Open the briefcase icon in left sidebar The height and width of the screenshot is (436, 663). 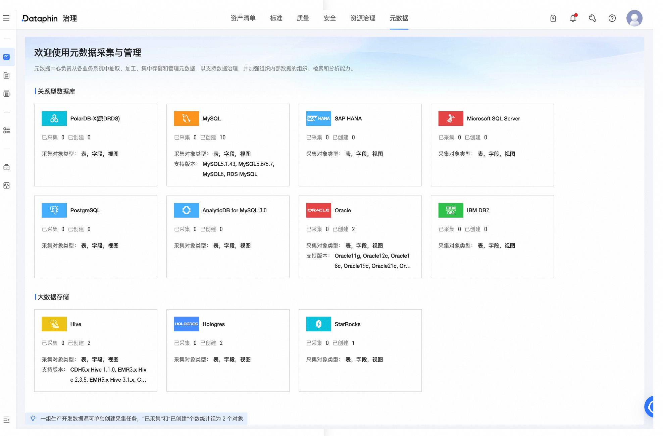click(6, 167)
